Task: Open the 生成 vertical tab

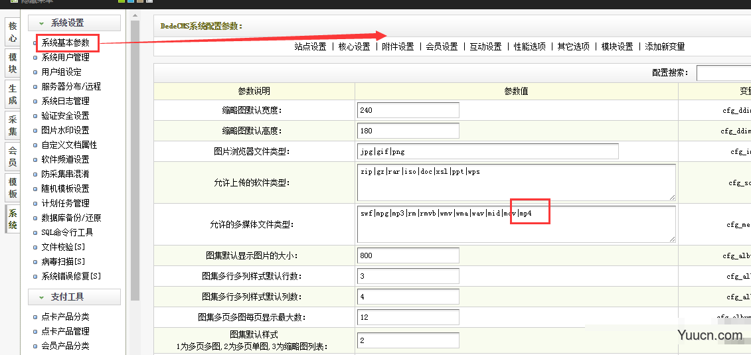Action: [13, 94]
